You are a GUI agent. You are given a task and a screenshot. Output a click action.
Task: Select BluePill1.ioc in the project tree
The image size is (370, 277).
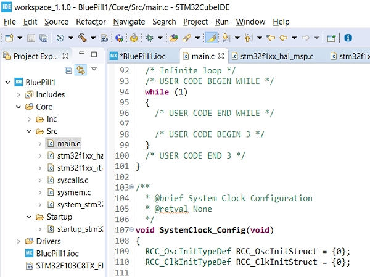click(58, 254)
